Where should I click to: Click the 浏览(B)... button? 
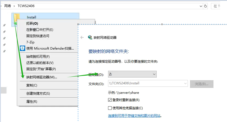coord(202,84)
